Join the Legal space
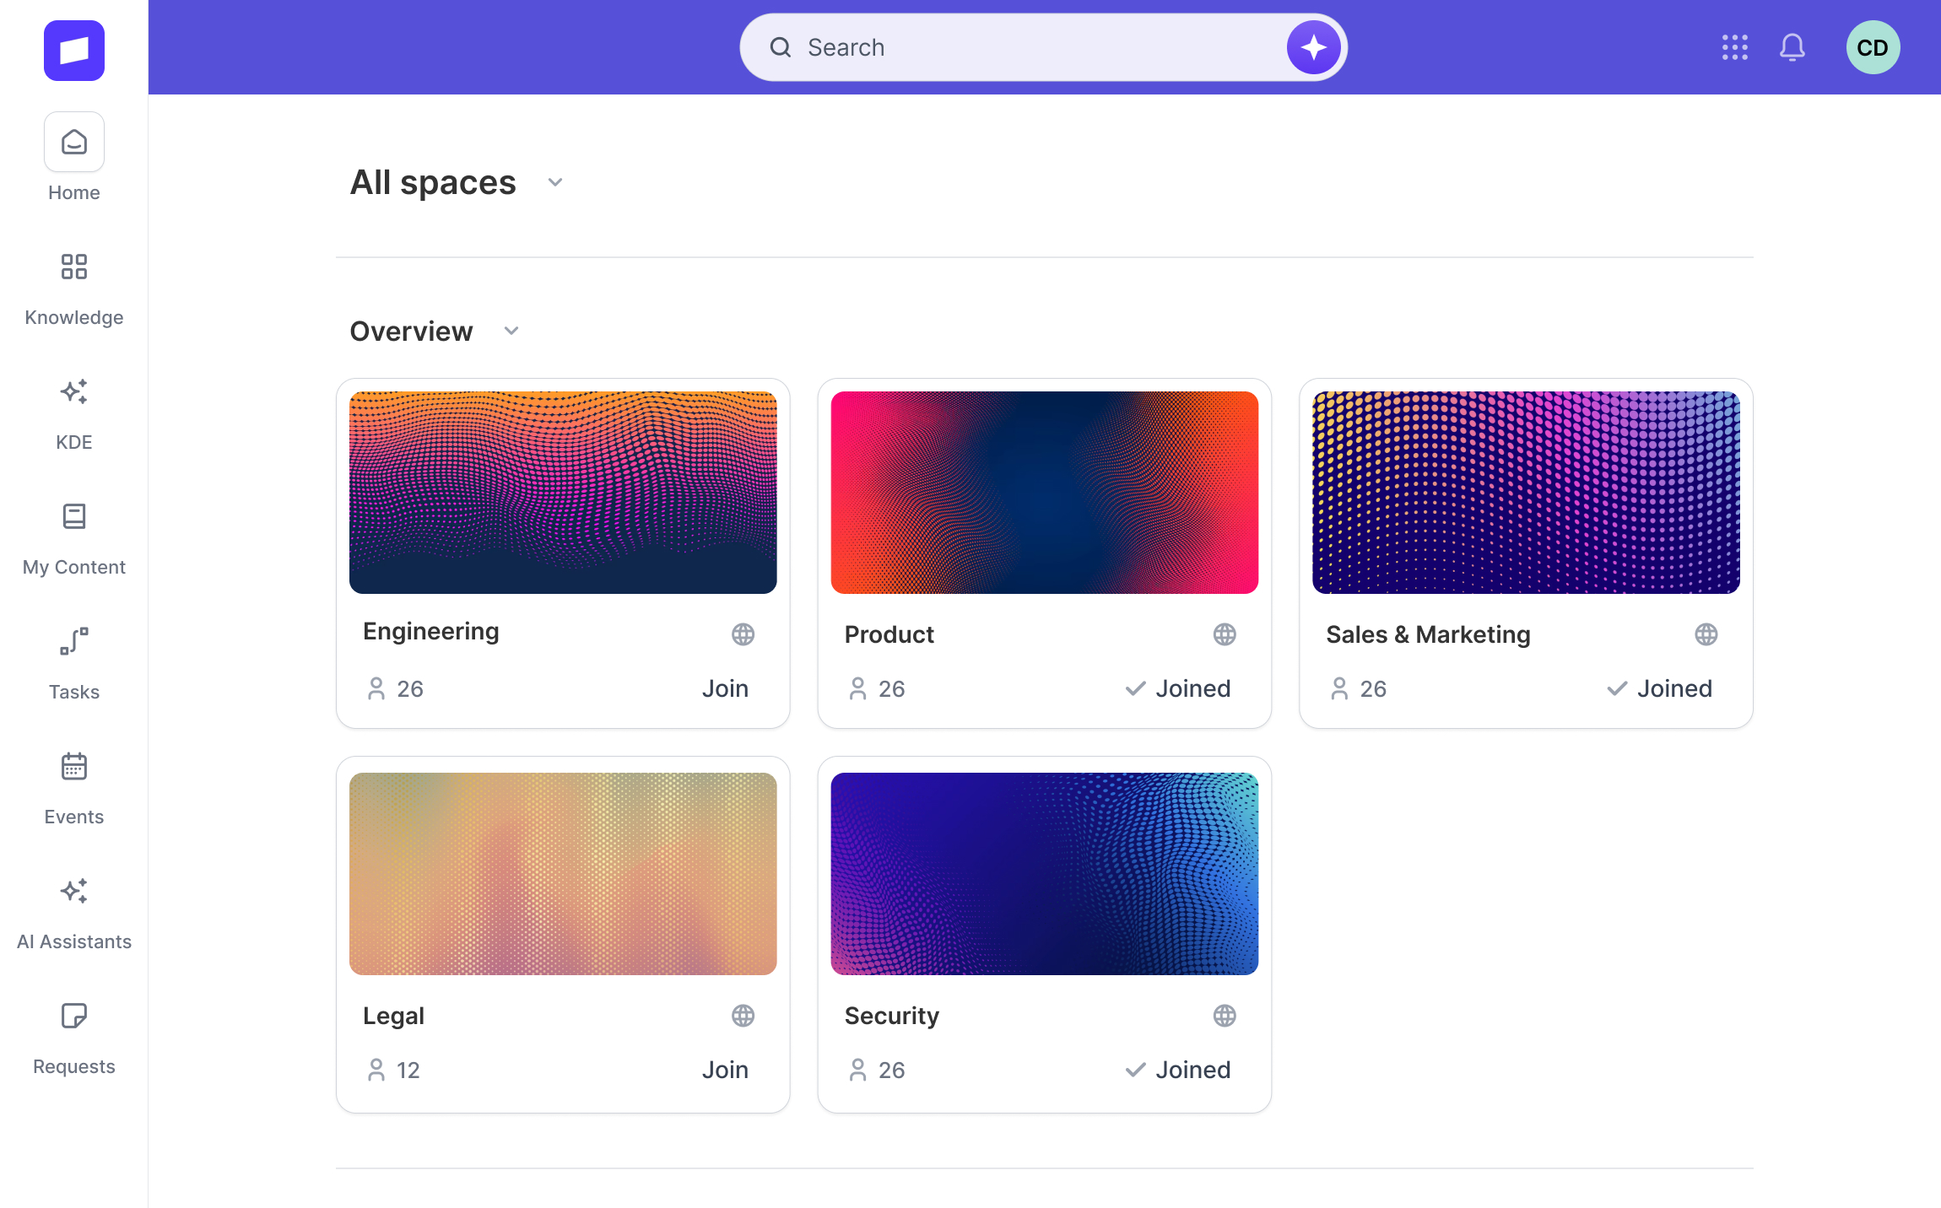Image resolution: width=1941 pixels, height=1208 pixels. click(725, 1070)
